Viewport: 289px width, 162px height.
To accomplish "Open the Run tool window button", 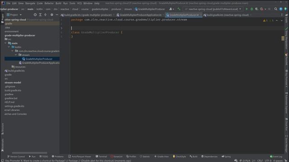I will click(x=32, y=157).
